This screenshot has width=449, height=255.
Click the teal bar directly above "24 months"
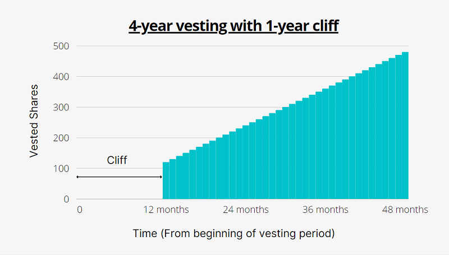pyautogui.click(x=245, y=163)
